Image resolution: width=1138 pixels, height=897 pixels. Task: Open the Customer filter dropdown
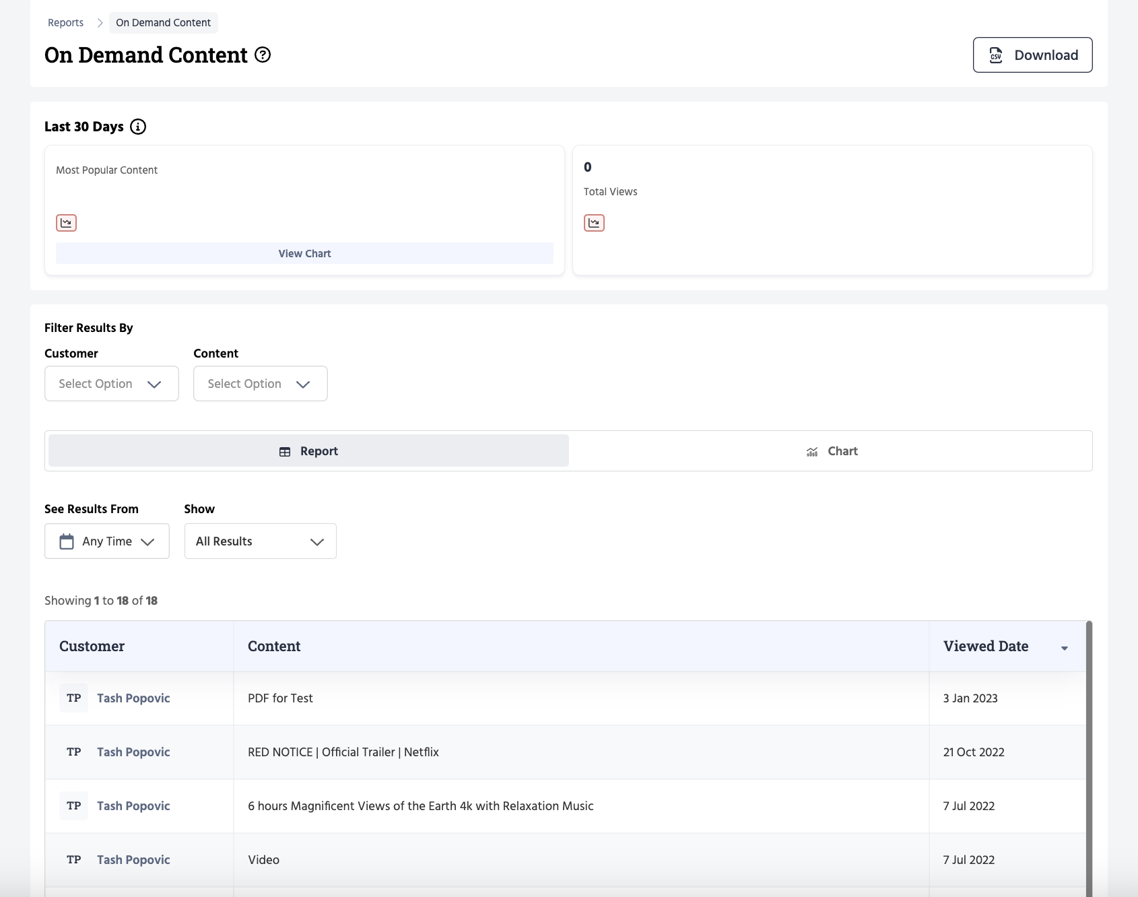click(112, 384)
